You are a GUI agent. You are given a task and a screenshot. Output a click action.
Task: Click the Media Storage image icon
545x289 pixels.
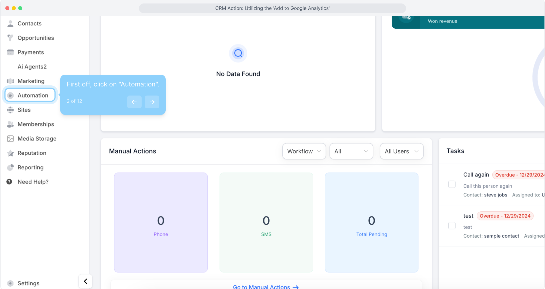point(10,139)
